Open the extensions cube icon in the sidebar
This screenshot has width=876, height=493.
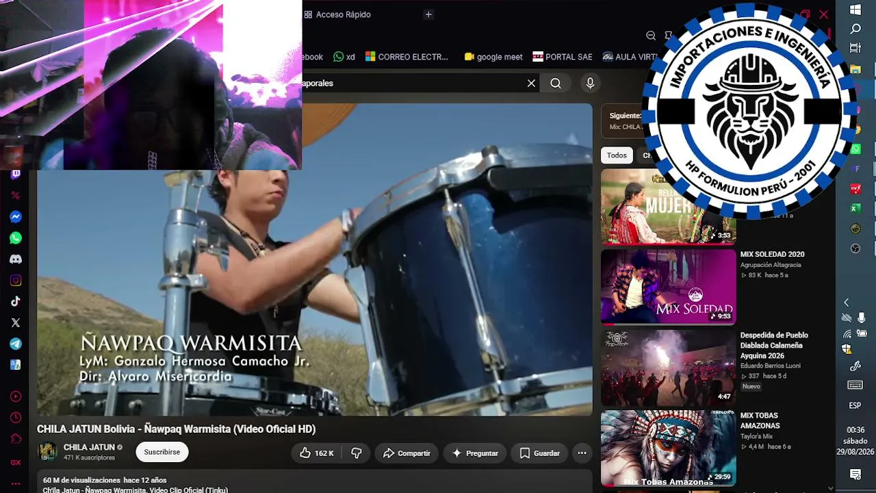pyautogui.click(x=16, y=439)
